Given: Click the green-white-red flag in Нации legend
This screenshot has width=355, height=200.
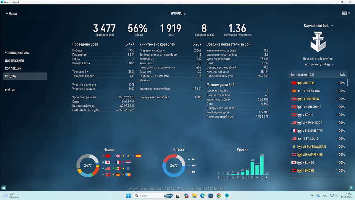Looking at the screenshot, I should click(x=118, y=169).
